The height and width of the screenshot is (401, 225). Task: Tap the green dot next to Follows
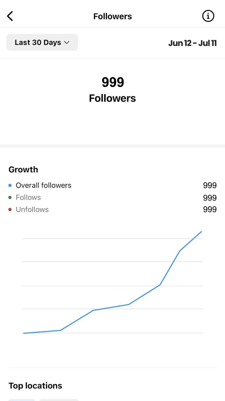tap(10, 197)
